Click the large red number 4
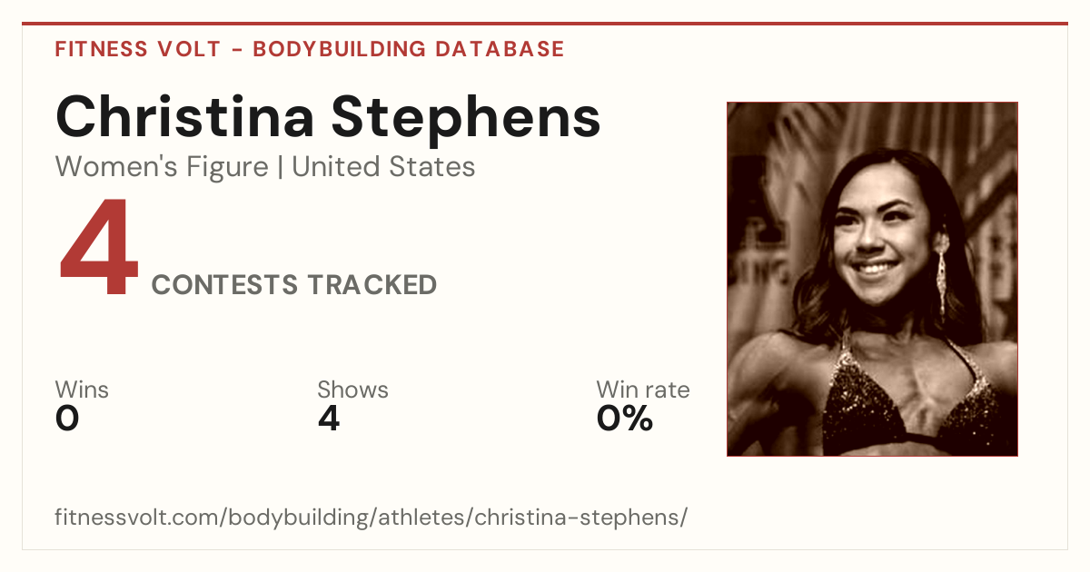The image size is (1090, 572). tap(99, 249)
